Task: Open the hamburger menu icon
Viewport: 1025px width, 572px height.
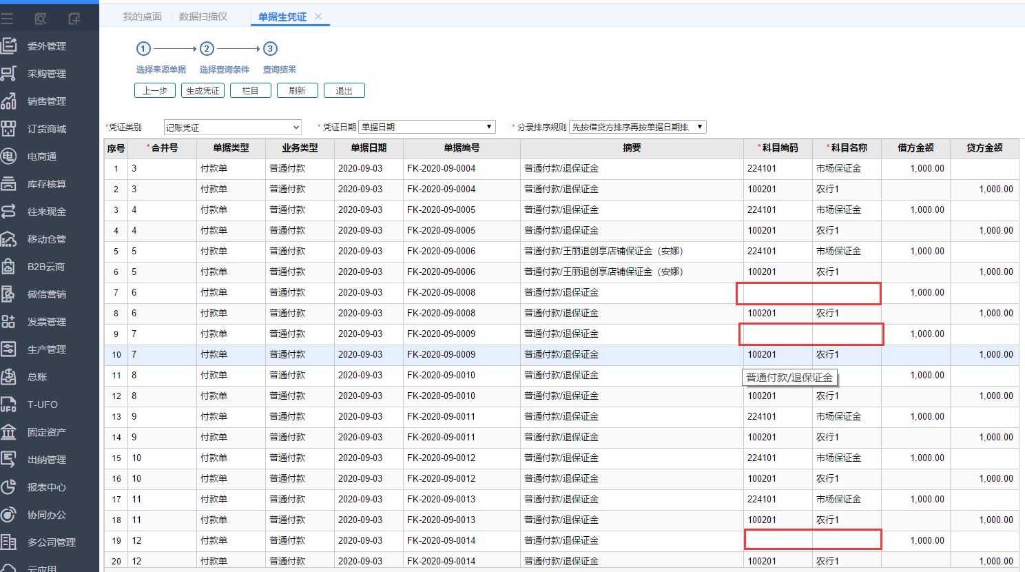Action: [x=7, y=19]
